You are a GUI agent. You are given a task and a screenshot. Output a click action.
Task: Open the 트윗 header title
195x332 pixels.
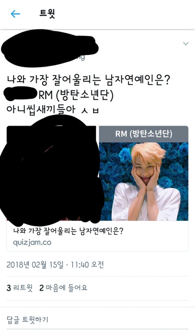point(47,14)
